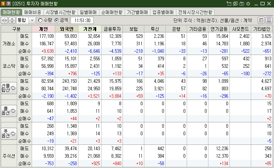Click the 기관계 column header
The width and height of the screenshot is (274, 168).
[90, 29]
